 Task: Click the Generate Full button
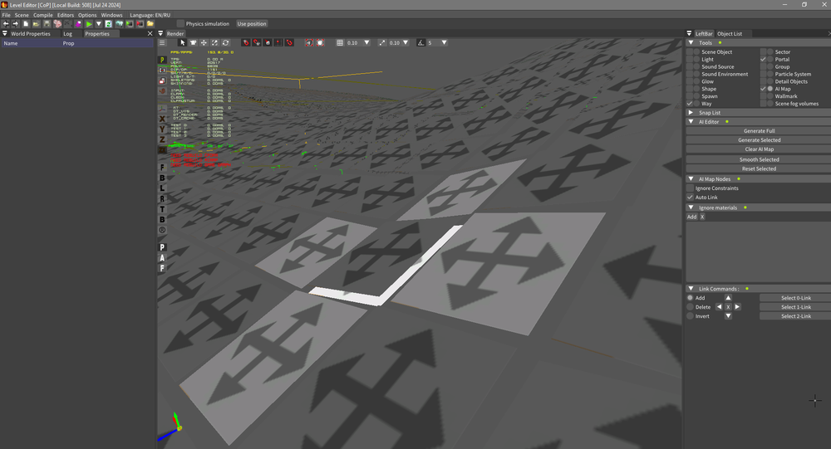[760, 131]
